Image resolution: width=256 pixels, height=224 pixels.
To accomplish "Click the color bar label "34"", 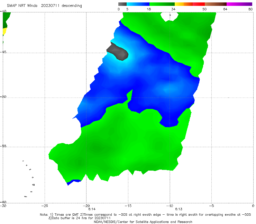I will [173, 9].
